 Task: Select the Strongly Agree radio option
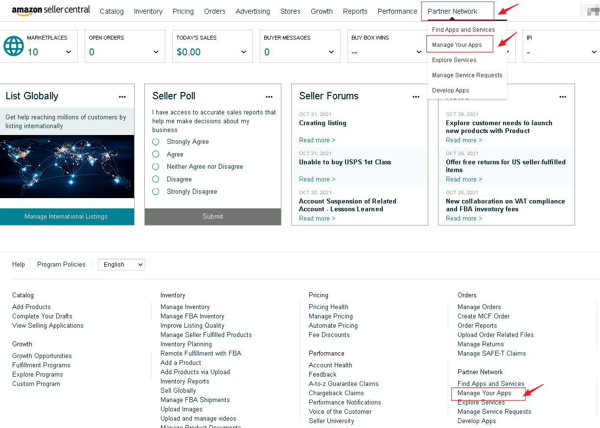click(156, 141)
